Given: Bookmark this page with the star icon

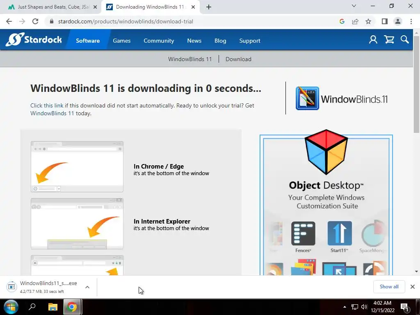Looking at the screenshot, I should [368, 21].
